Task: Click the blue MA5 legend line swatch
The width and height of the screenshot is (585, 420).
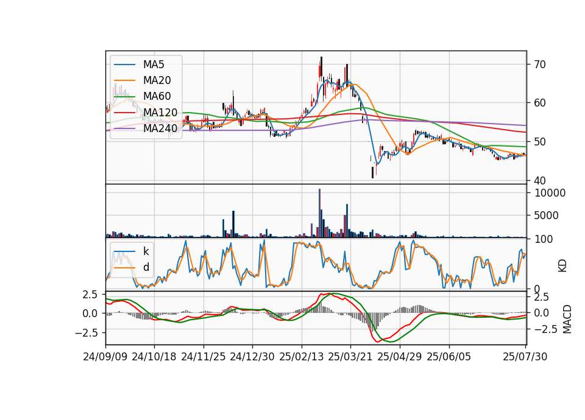Action: 124,65
